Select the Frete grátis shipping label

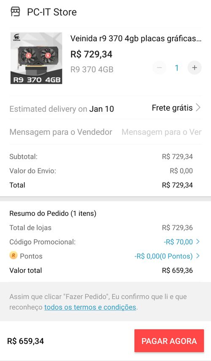coord(172,108)
